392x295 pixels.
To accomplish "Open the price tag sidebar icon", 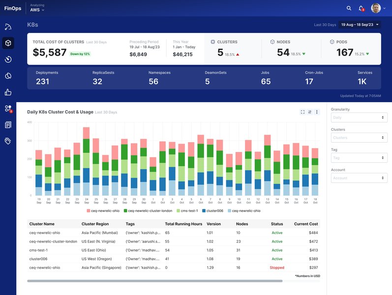I will (8, 141).
